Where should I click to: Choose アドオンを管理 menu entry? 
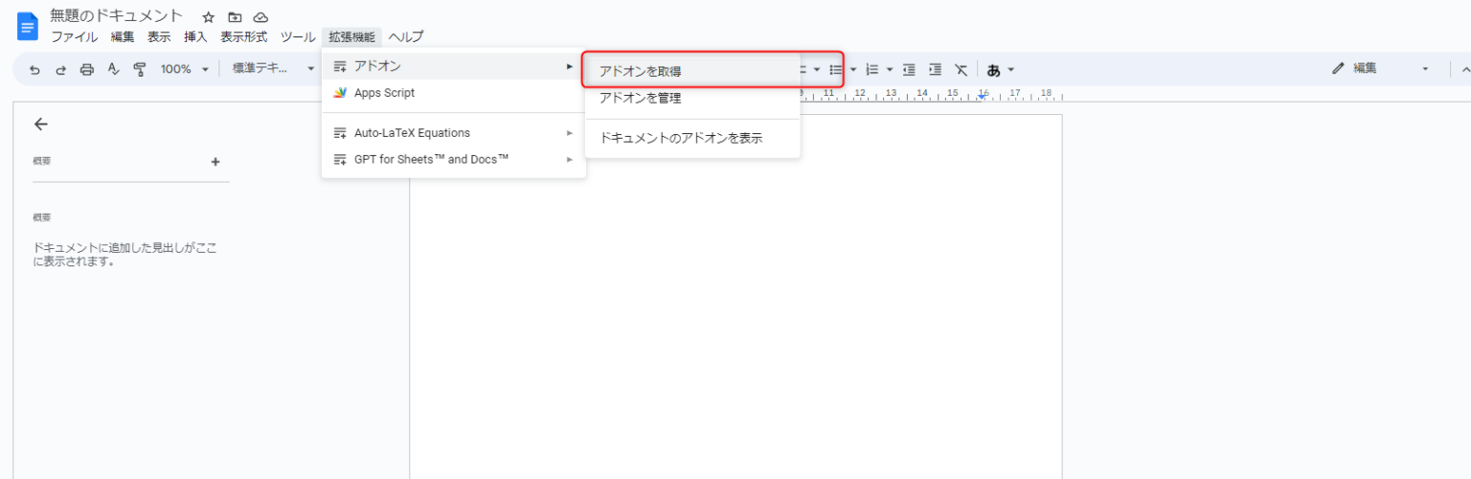pos(640,98)
